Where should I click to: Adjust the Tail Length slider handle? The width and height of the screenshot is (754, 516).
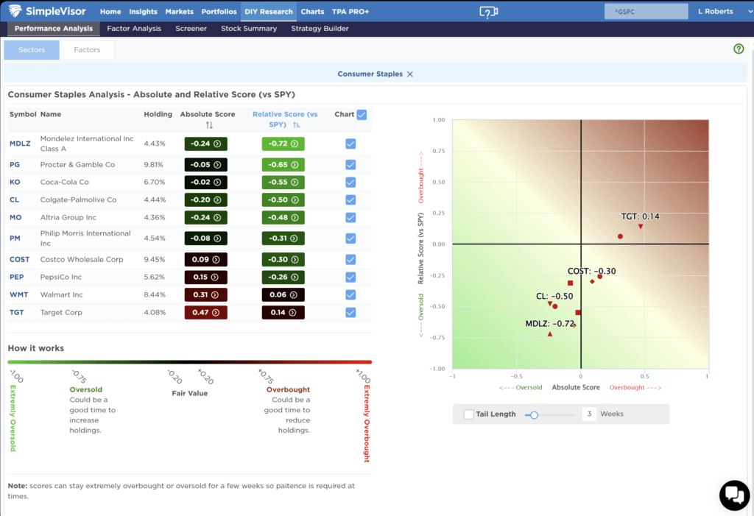click(535, 415)
